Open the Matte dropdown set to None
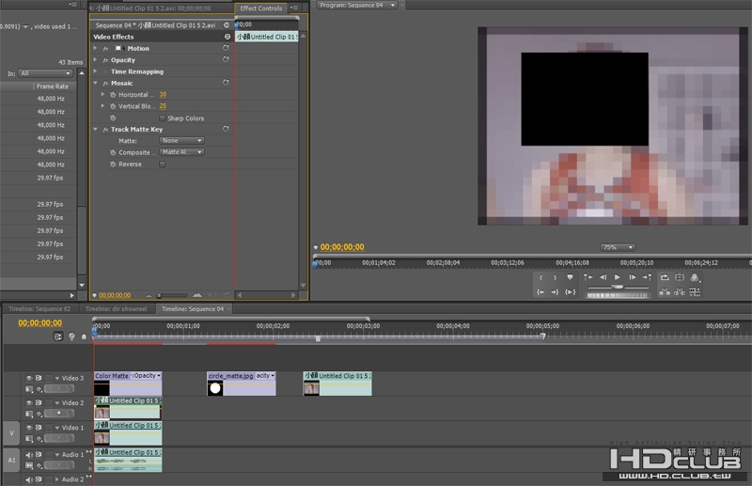Screen dimensions: 752x486 click(181, 141)
